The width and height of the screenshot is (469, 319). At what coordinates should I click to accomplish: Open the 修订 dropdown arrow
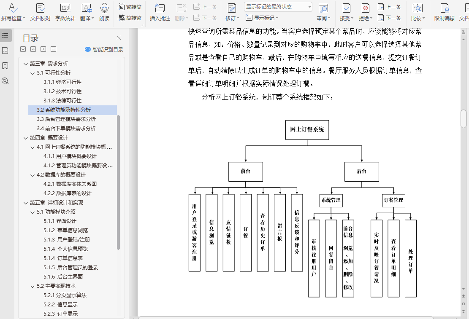coord(238,19)
